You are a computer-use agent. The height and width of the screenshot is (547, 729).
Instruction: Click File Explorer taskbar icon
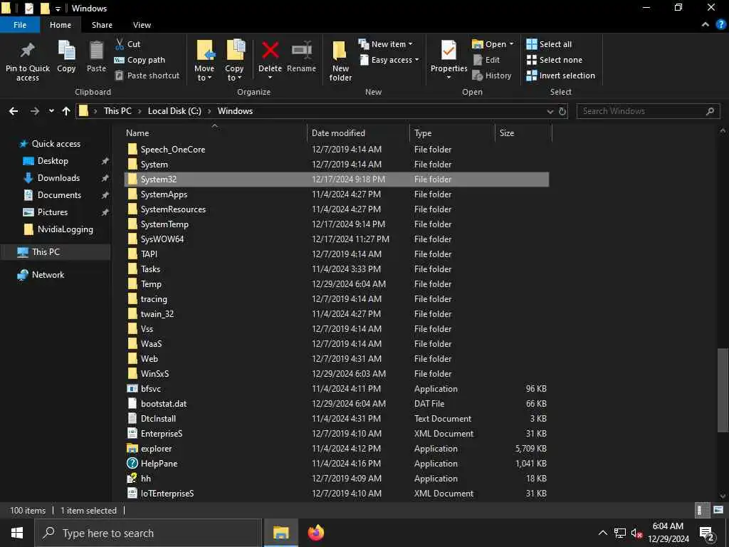click(x=280, y=533)
